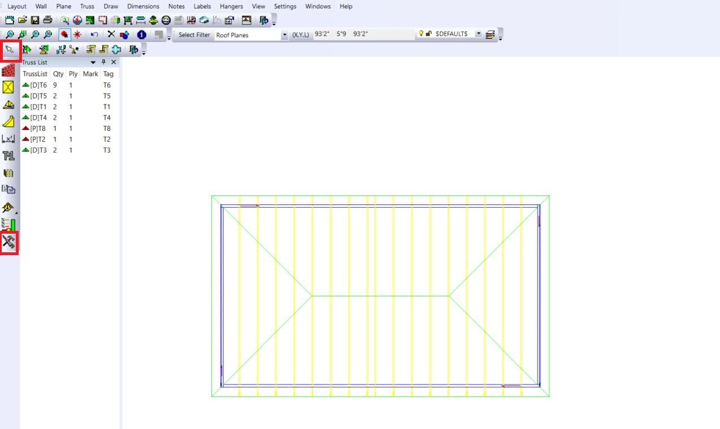Select the [P]T8 truss row
Viewport: 720px width, 429px height.
(x=38, y=129)
